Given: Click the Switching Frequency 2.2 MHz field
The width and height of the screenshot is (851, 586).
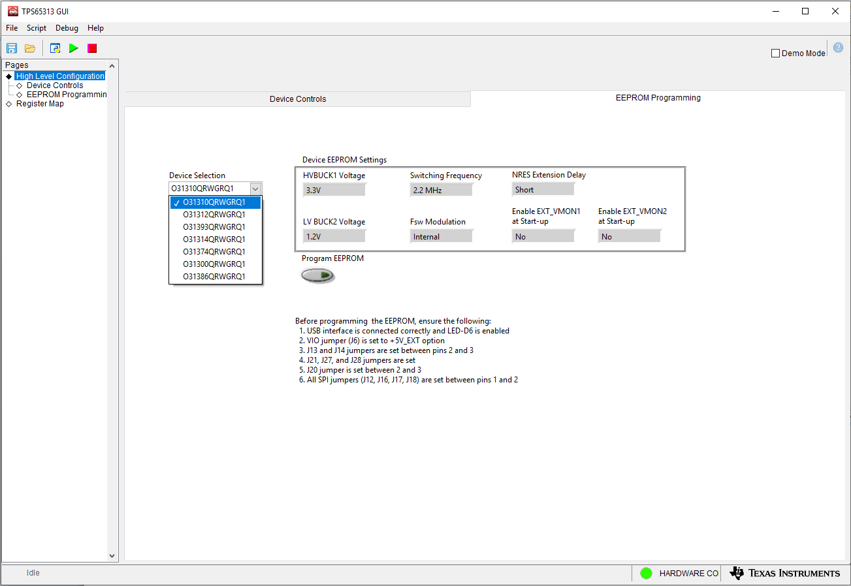Looking at the screenshot, I should 442,190.
